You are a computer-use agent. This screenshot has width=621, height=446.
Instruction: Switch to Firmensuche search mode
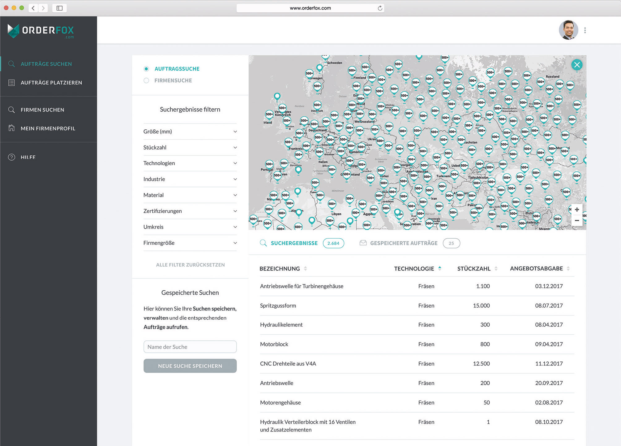146,80
